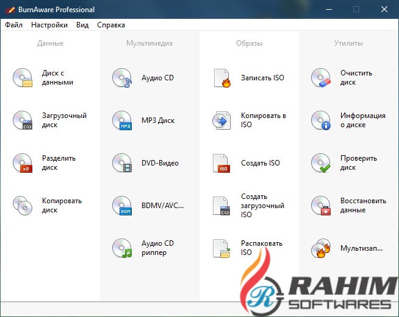Click the Восстановить данные label
The image size is (399, 317).
pos(363,206)
